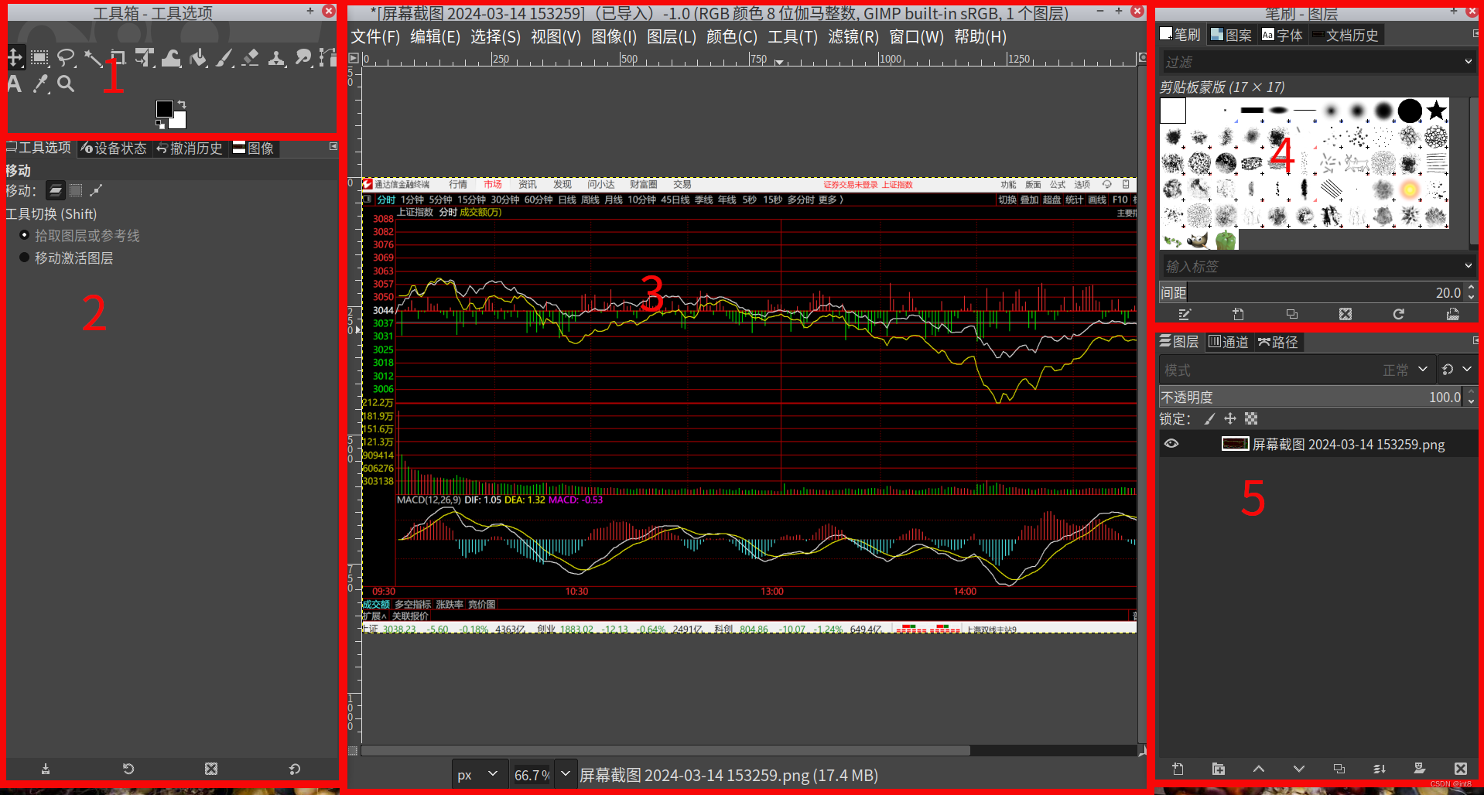Select the Unified Transform tool
Viewport: 1484px width, 795px height.
click(145, 57)
